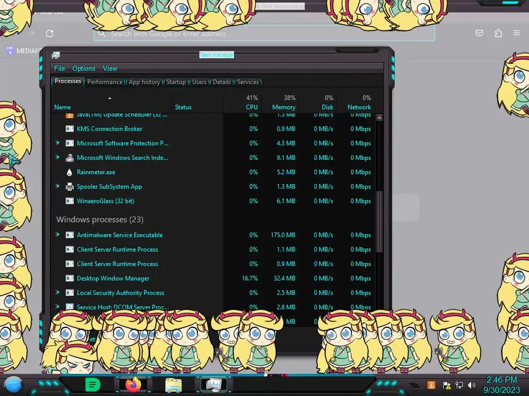Click the Desktop Window Manager icon
Screen dimensions: 529x396
70,278
